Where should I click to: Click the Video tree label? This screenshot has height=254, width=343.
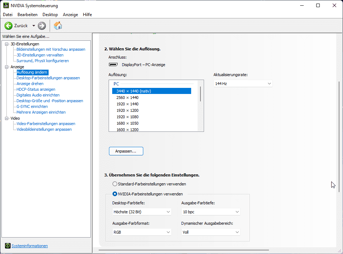(x=15, y=118)
